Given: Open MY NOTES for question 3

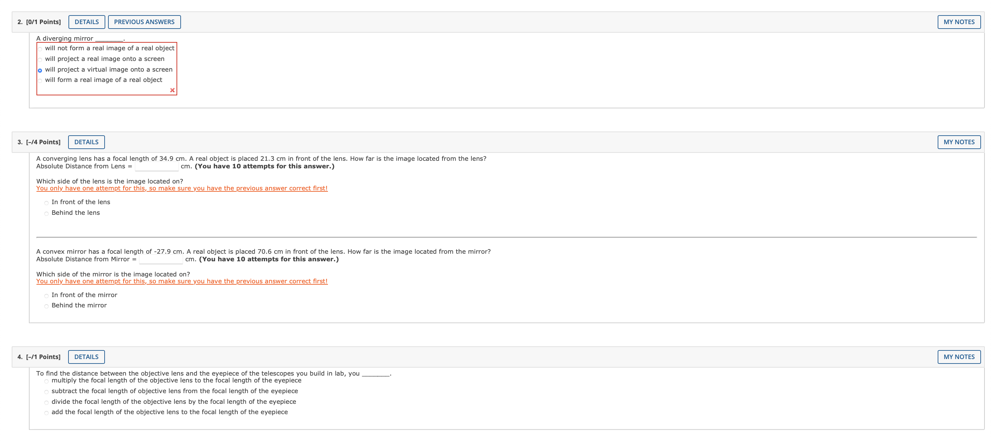Looking at the screenshot, I should (959, 142).
